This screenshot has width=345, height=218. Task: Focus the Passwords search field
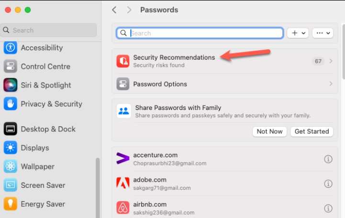point(200,33)
